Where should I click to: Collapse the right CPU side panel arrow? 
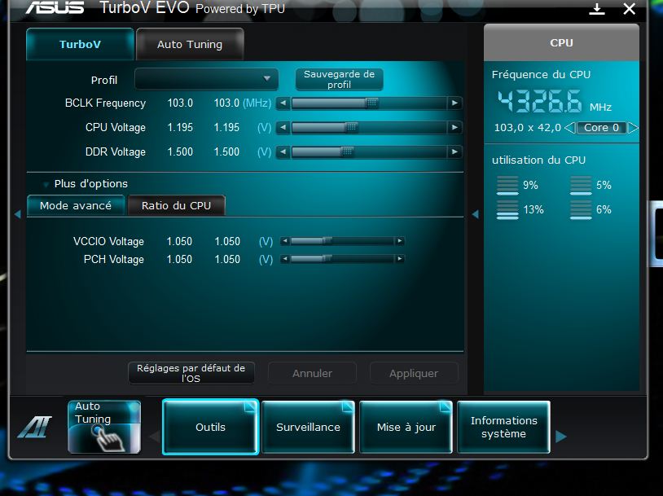coord(475,214)
